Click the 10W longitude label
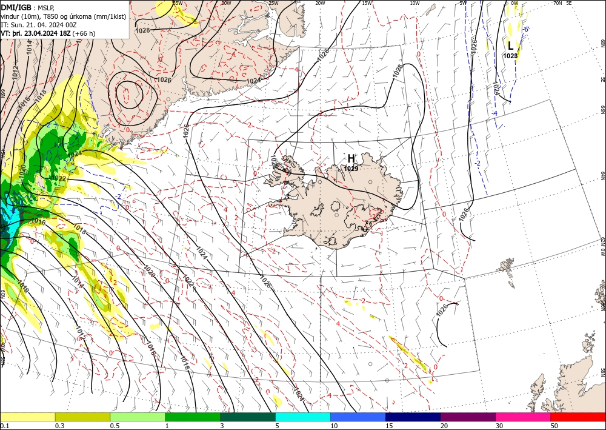The width and height of the screenshot is (606, 430). point(415,3)
